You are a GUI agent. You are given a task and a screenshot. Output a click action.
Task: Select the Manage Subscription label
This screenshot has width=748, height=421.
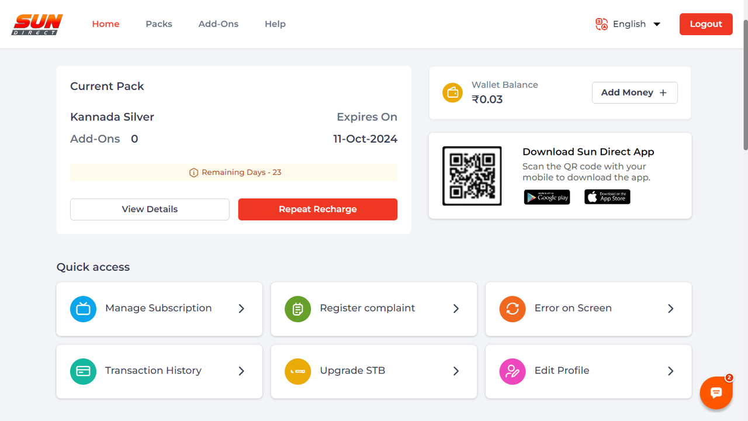point(158,308)
